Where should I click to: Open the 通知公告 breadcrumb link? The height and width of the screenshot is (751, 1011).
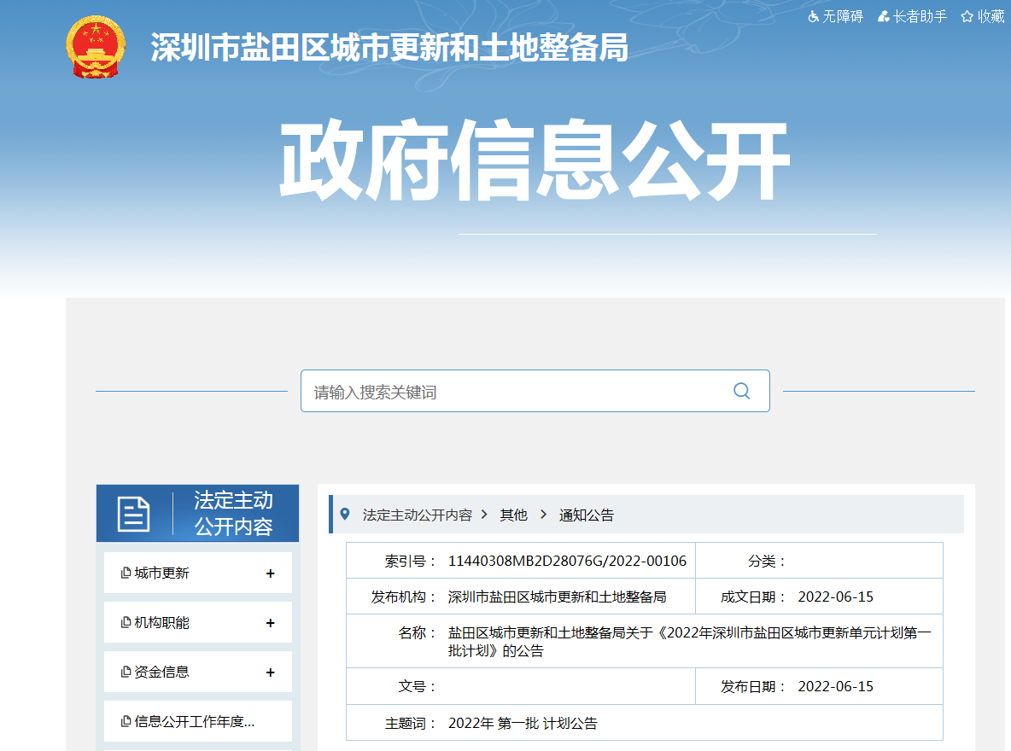[586, 515]
